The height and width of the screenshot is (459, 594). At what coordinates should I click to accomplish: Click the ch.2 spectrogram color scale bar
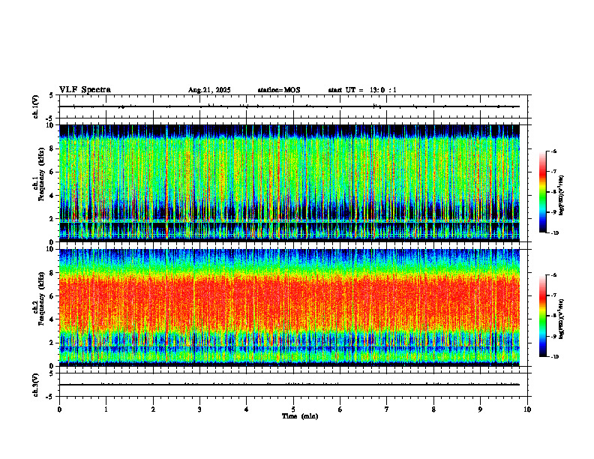point(542,316)
